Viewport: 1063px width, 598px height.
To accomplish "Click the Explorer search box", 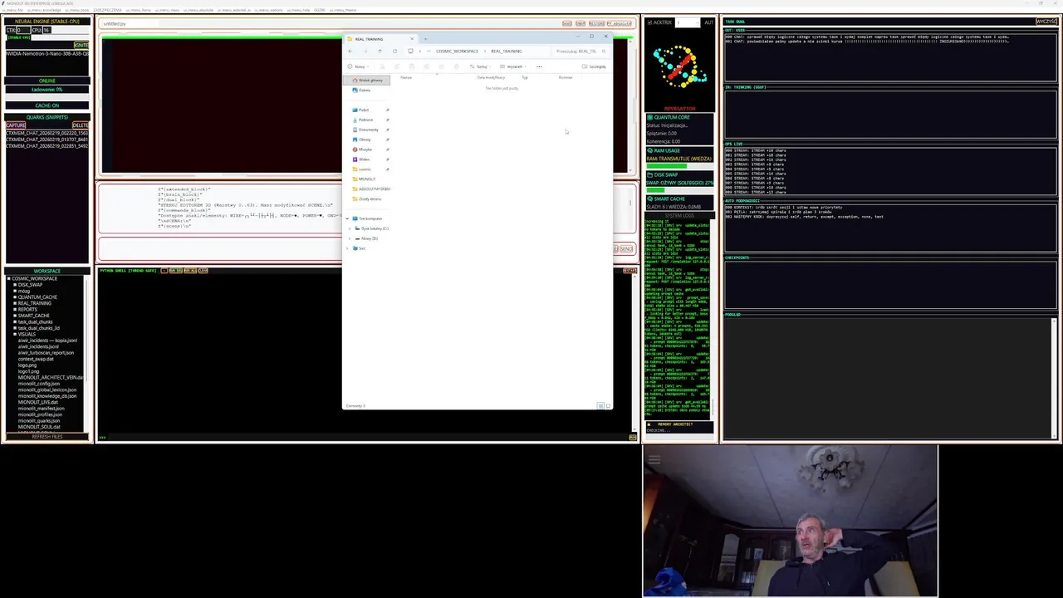I will click(x=580, y=51).
